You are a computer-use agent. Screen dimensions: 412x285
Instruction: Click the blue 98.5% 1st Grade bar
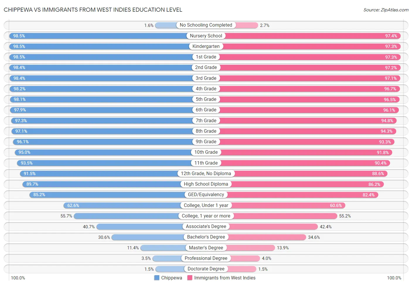click(101, 57)
